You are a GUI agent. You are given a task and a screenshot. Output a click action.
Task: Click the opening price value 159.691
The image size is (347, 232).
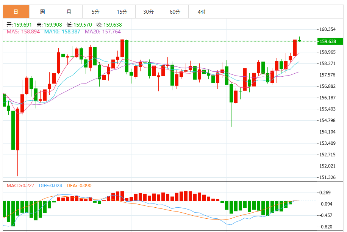click(23, 25)
